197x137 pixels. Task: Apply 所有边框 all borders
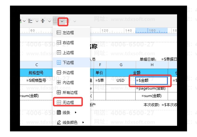[70, 92]
